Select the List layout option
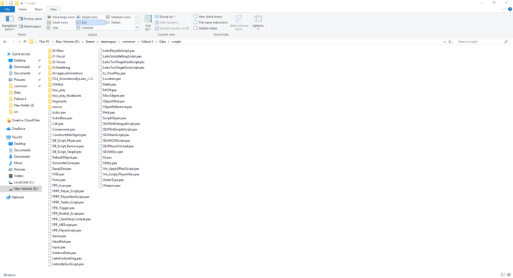The image size is (513, 278). pyautogui.click(x=90, y=23)
